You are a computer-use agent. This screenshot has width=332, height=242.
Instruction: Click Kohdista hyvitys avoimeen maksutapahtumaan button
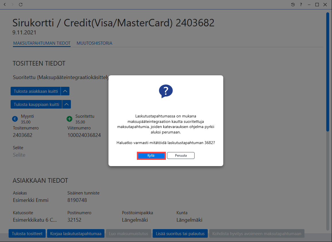(257, 233)
